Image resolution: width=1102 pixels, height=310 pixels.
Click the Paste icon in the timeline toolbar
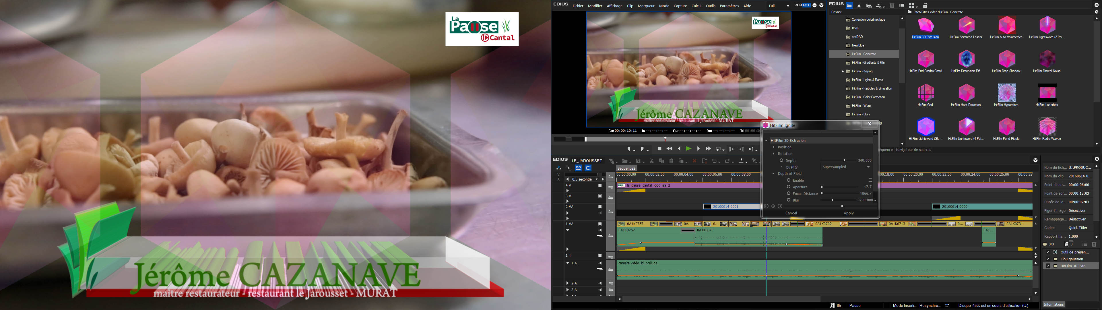(x=672, y=161)
